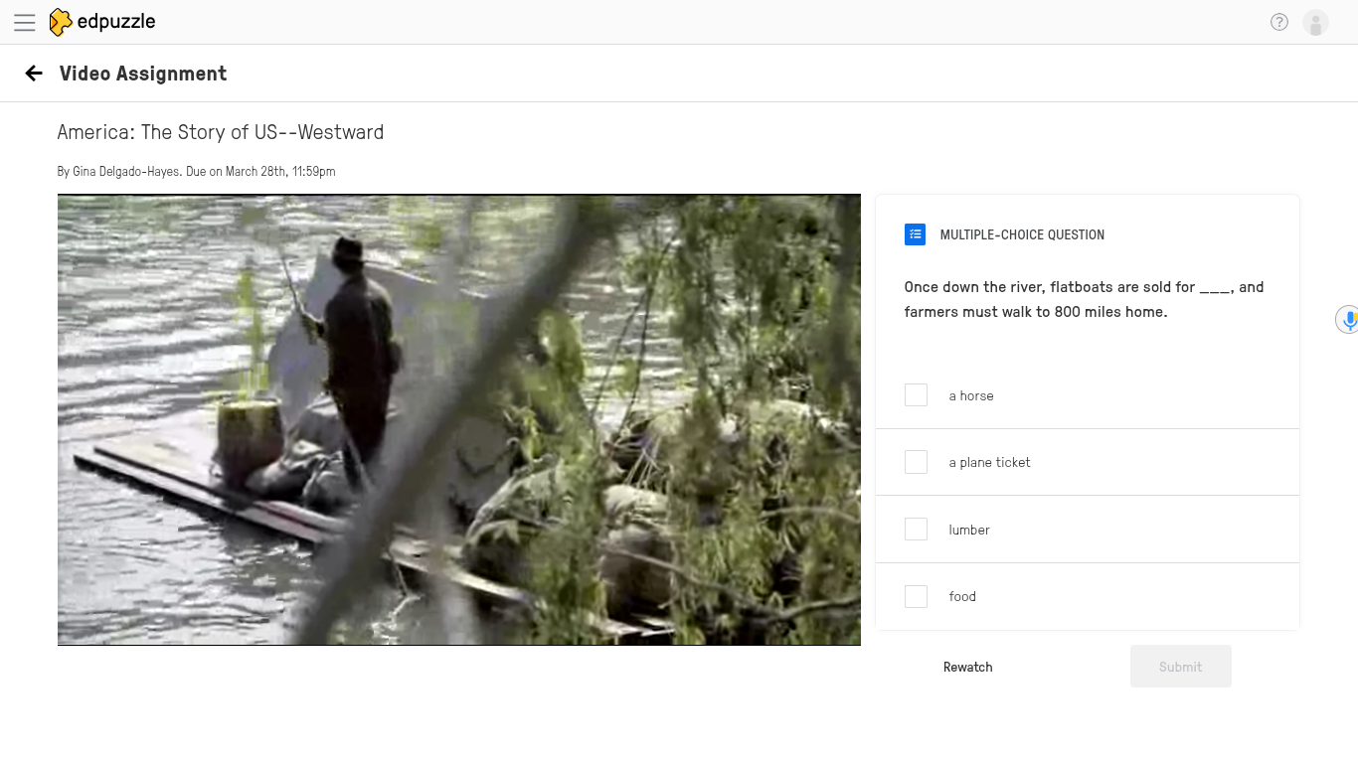Image resolution: width=1358 pixels, height=763 pixels.
Task: Click the blue multiple-choice question icon
Action: tap(915, 234)
